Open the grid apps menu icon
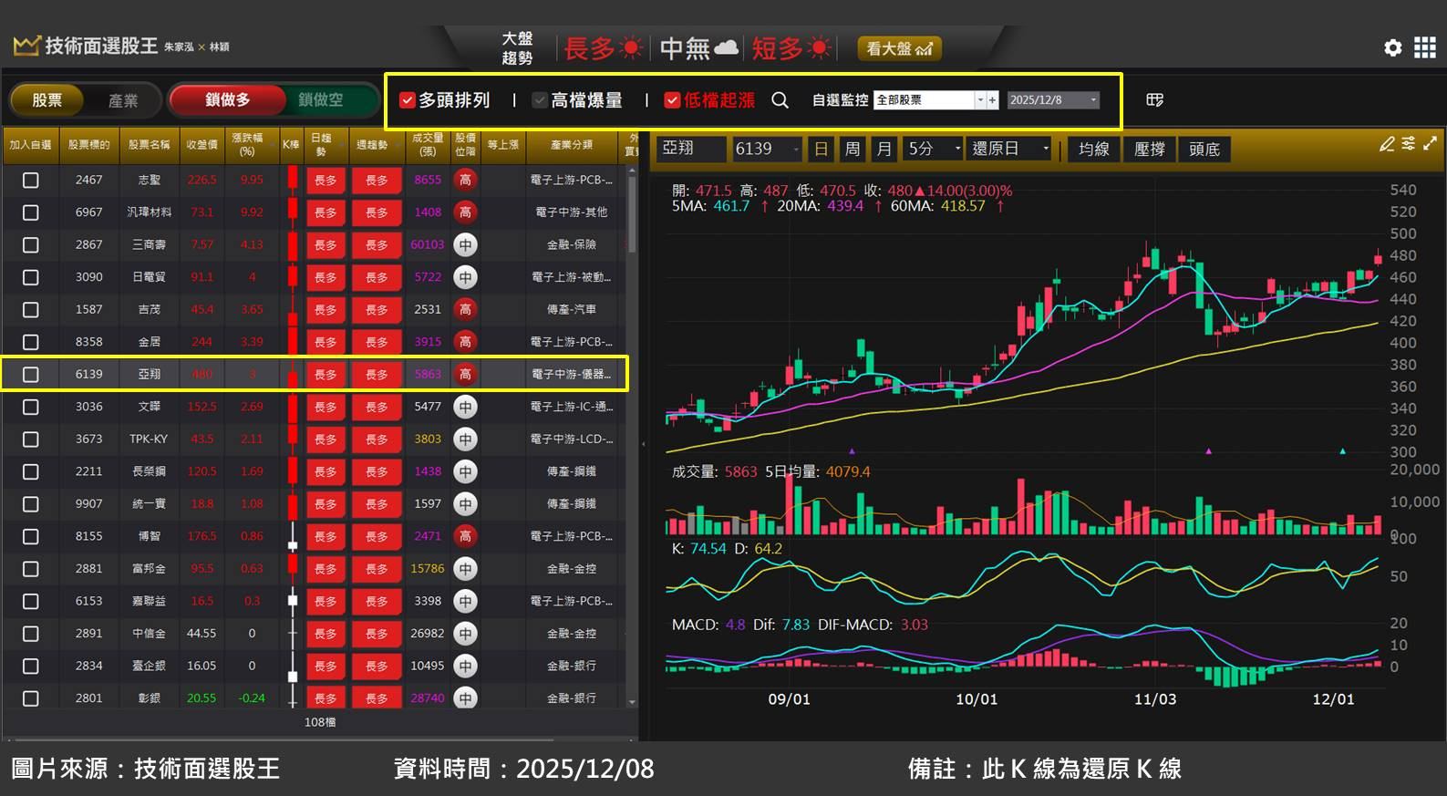 [1424, 47]
